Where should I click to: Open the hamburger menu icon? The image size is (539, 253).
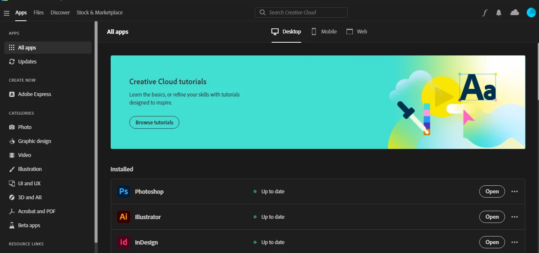(6, 13)
